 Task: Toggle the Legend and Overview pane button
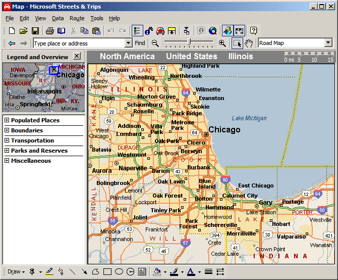pyautogui.click(x=137, y=31)
